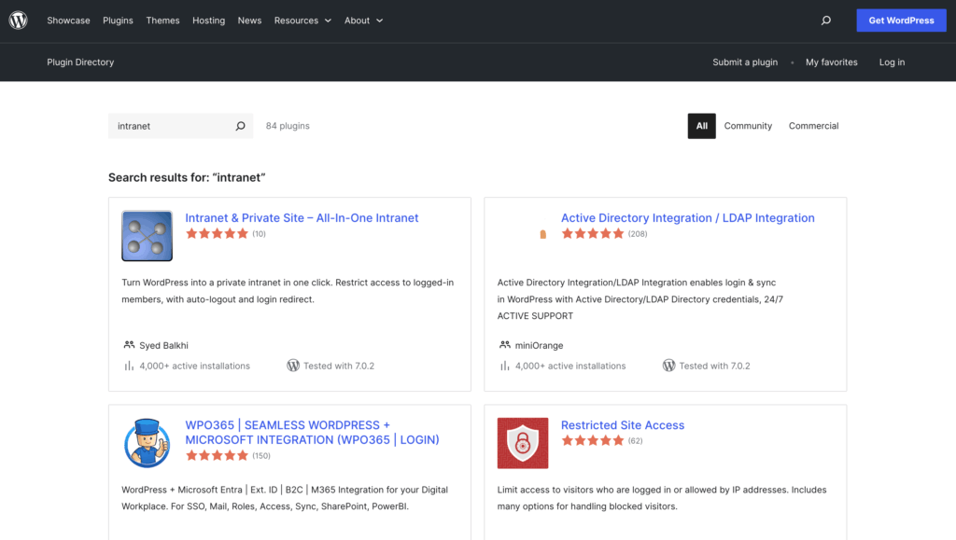Open the Showcase menu item

(x=68, y=21)
